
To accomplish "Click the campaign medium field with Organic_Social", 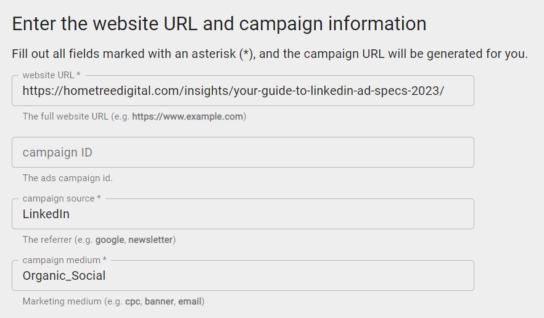I will [243, 275].
